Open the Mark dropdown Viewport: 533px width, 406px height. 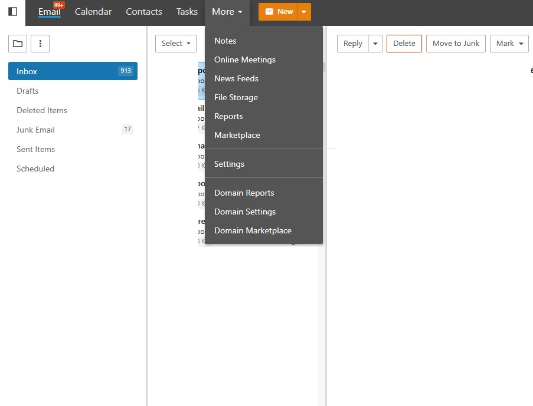[x=509, y=44]
